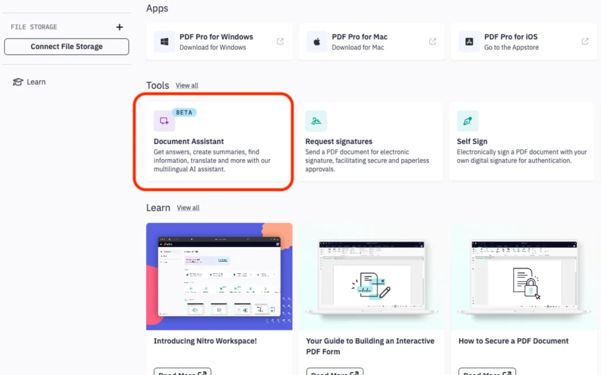
Task: Click View all next to Tools
Action: 187,86
